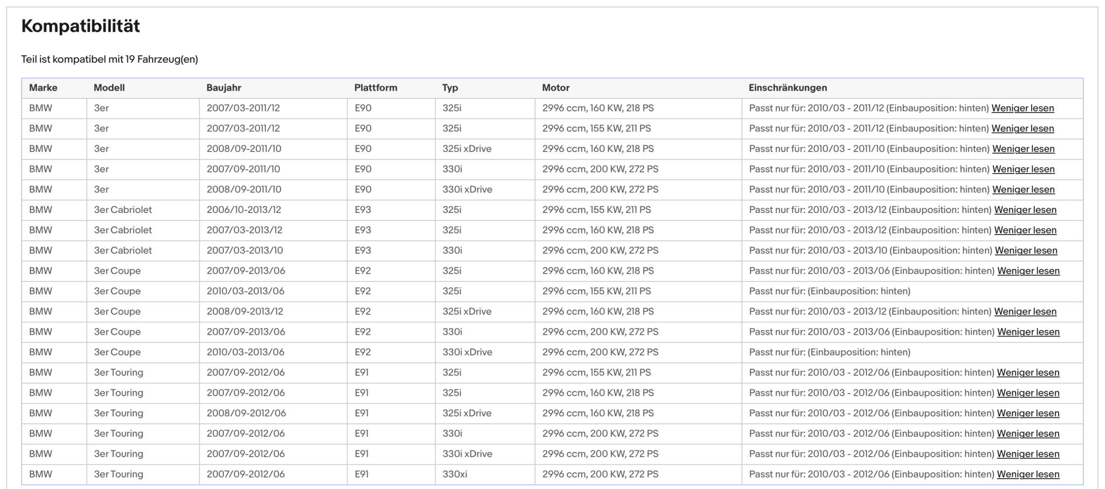Click 'Weniger lesen' in the 330xi row
The width and height of the screenshot is (1105, 489).
(x=1028, y=474)
